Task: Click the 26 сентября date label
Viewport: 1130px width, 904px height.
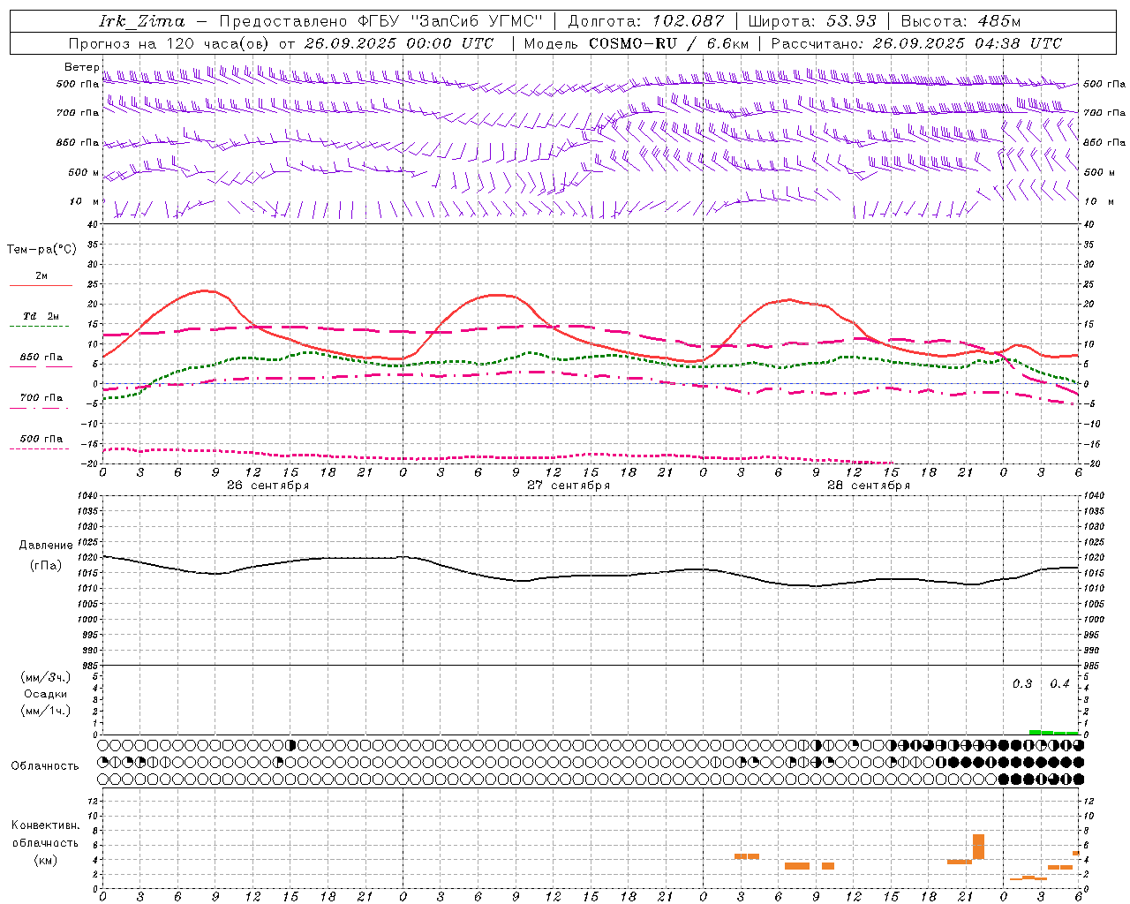Action: (267, 486)
